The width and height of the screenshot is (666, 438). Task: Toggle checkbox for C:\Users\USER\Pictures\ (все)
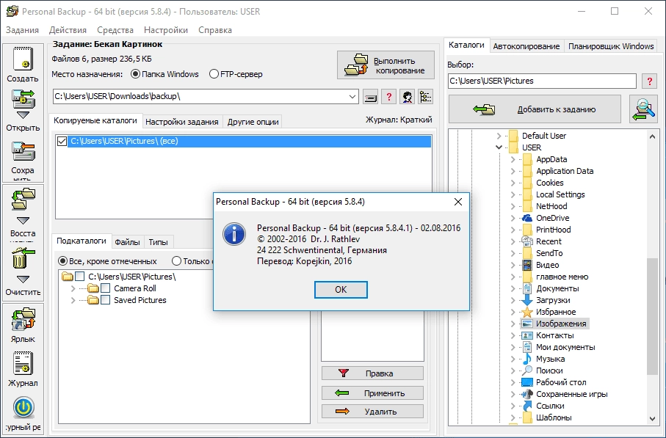62,142
